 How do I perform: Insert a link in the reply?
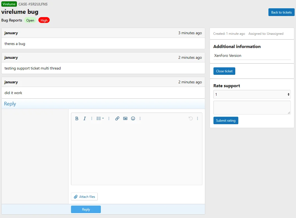[117, 118]
